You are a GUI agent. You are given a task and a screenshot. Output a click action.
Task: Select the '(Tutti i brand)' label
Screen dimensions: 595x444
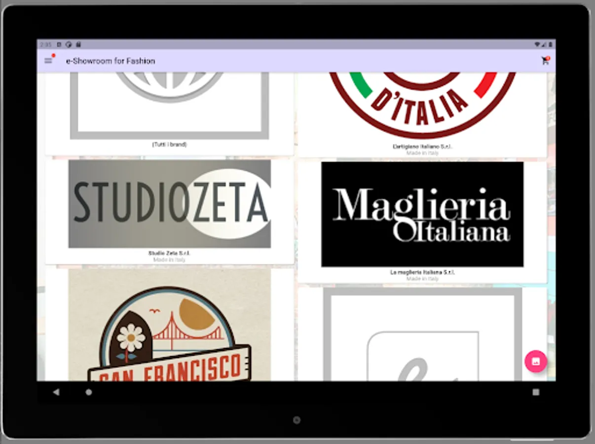(170, 145)
